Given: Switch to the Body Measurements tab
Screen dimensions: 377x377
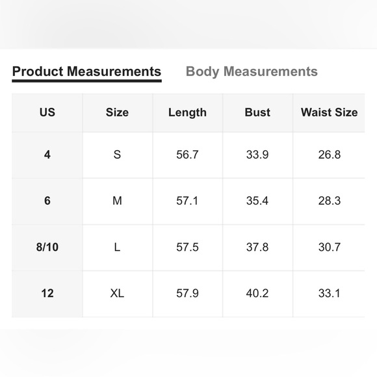Looking at the screenshot, I should 252,71.
